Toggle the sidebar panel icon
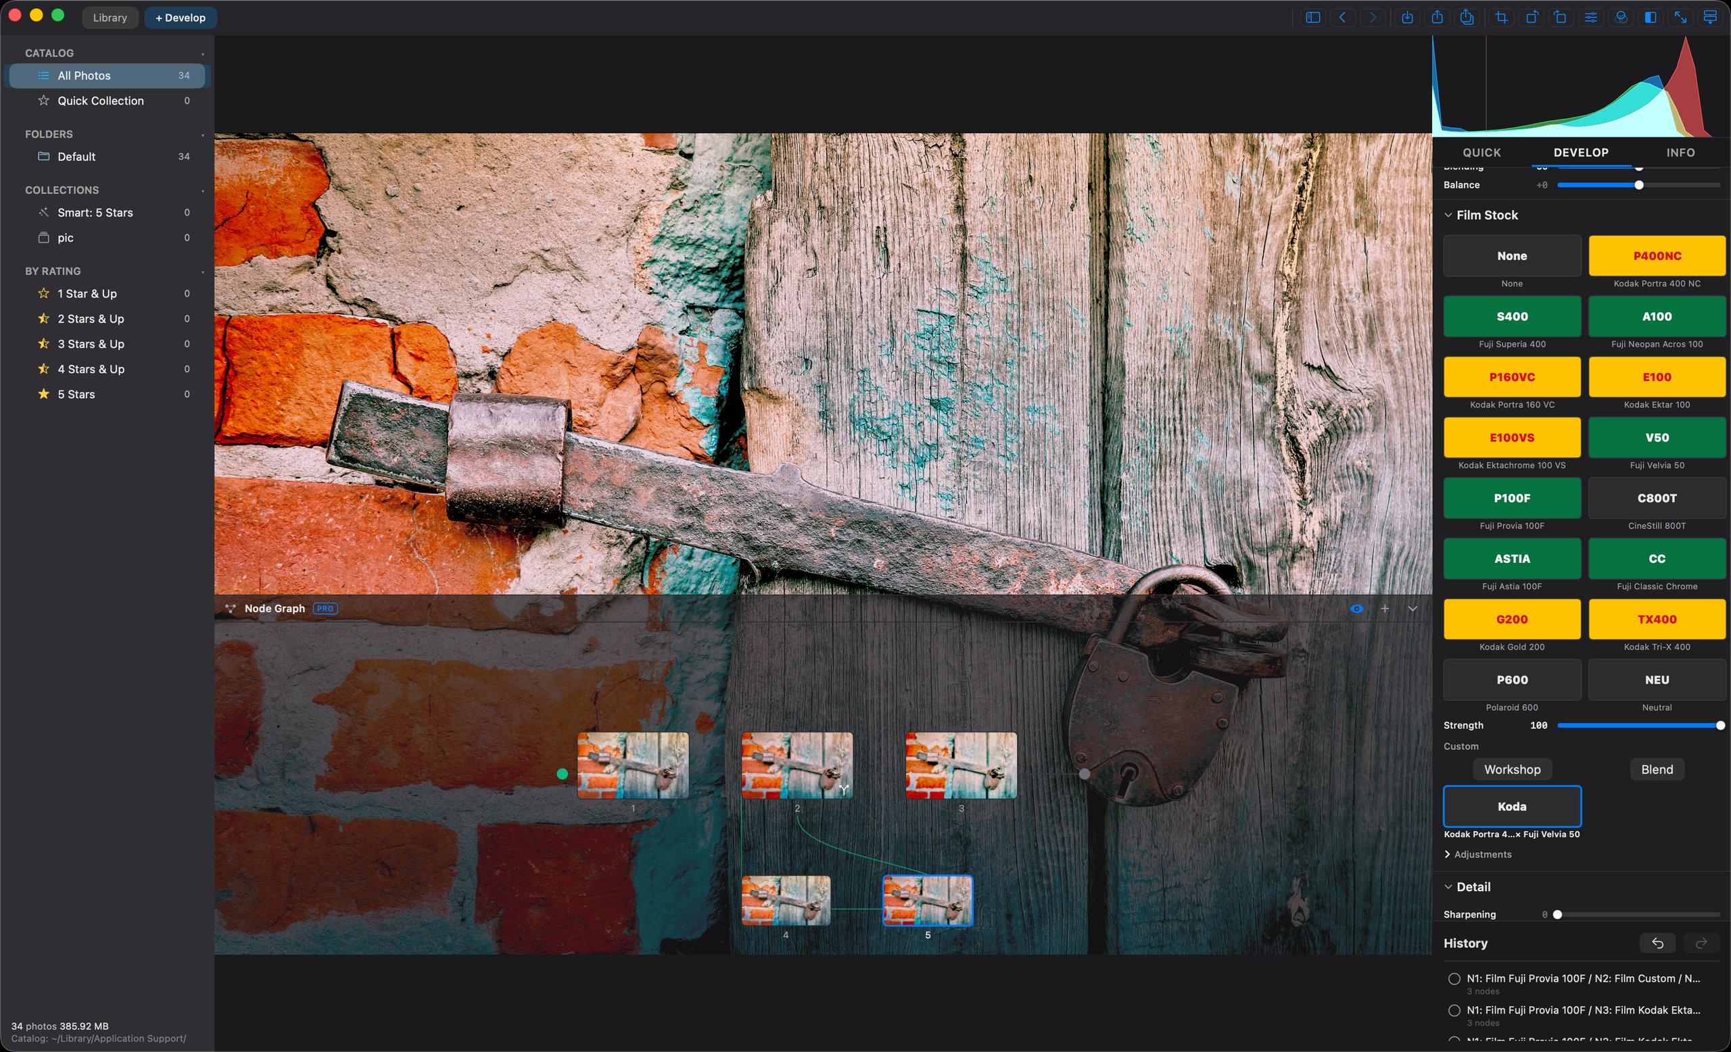 point(1312,18)
